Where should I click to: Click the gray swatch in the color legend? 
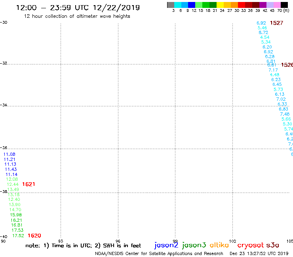(171, 5)
